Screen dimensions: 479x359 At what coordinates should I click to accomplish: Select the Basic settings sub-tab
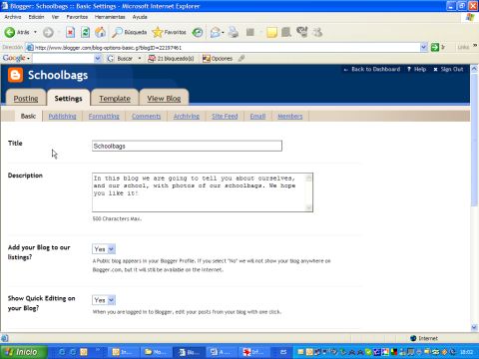(28, 116)
